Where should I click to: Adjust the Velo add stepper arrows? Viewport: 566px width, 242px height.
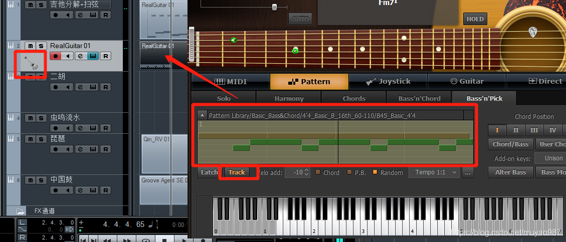click(307, 172)
